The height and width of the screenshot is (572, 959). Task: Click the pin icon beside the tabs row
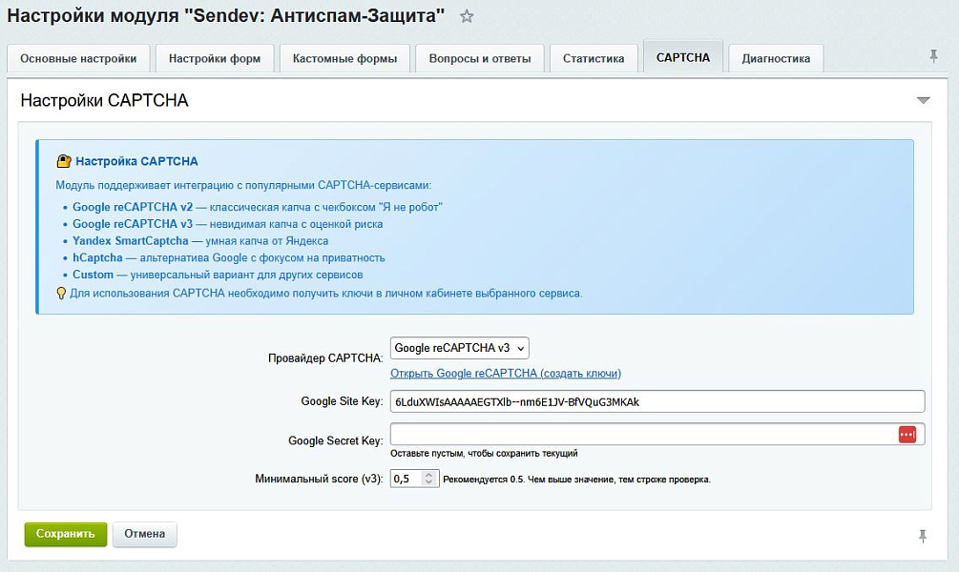[933, 57]
